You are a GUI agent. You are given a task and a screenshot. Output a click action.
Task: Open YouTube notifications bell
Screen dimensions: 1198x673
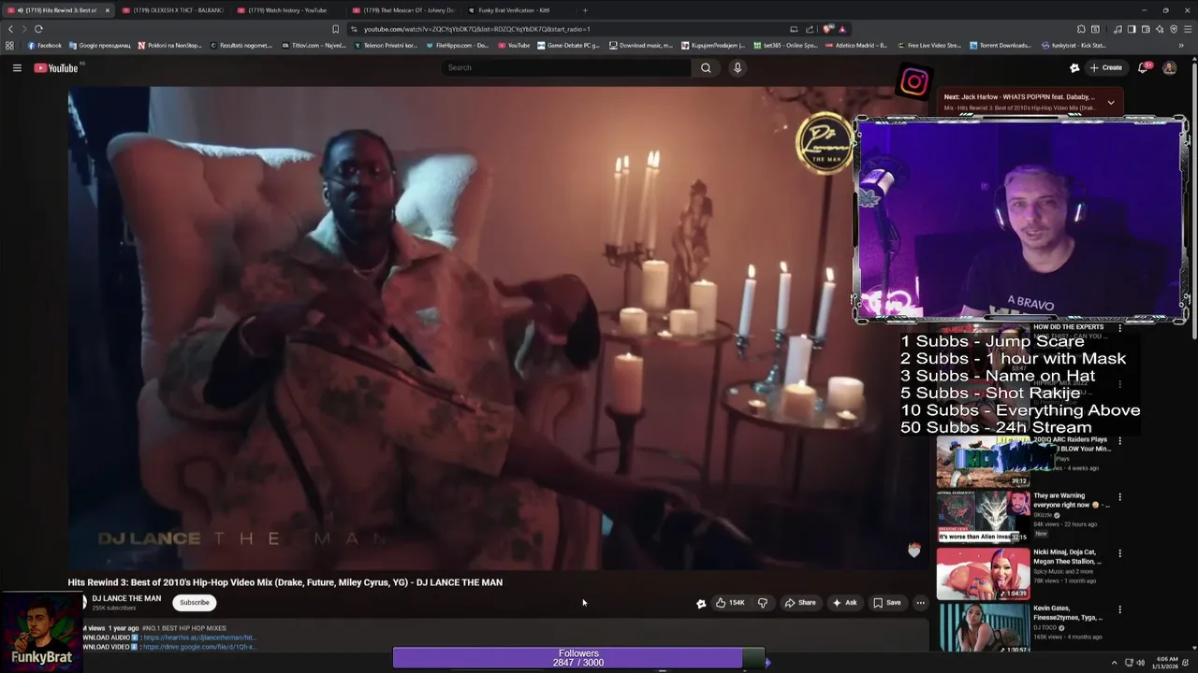[x=1143, y=67]
